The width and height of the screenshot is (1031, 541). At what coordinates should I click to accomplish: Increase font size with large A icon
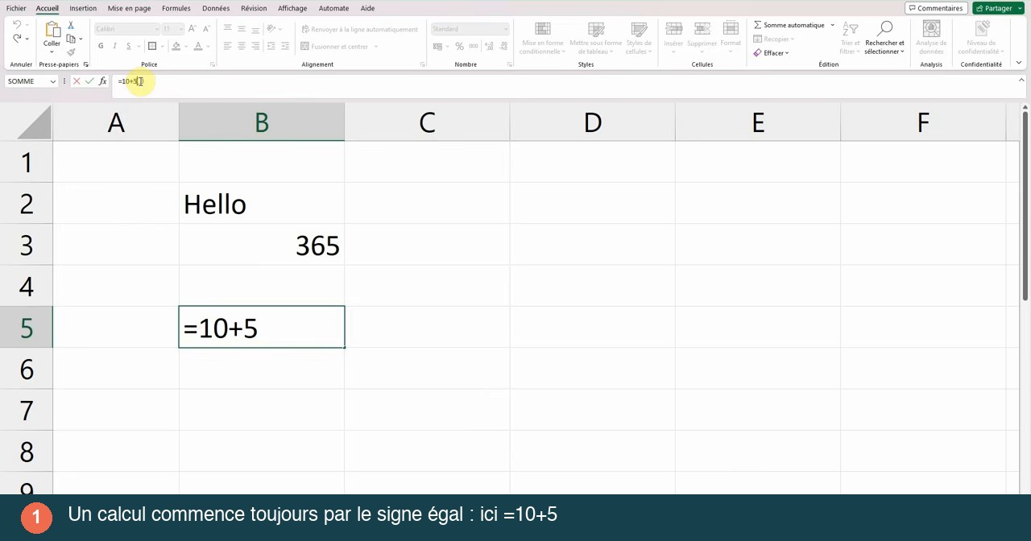click(x=192, y=29)
